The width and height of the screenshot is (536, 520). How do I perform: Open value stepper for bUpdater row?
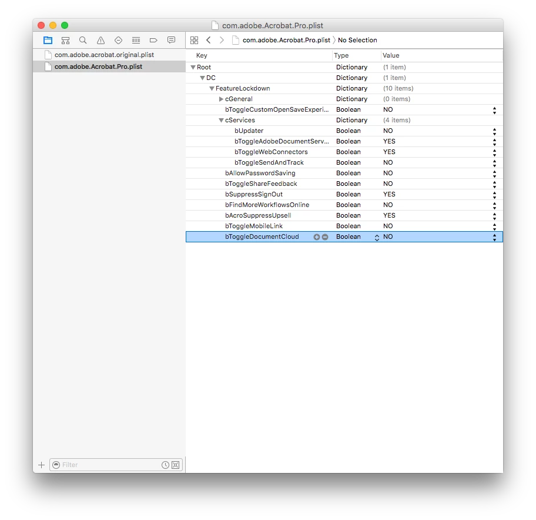[x=494, y=131]
